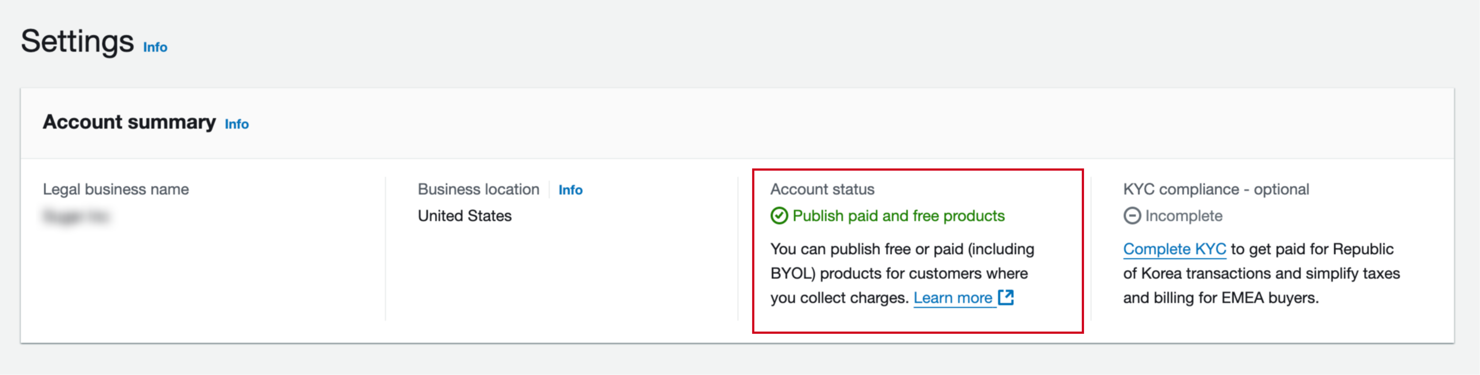The width and height of the screenshot is (1480, 375).
Task: Click the external link icon after Learn more
Action: tap(1006, 298)
